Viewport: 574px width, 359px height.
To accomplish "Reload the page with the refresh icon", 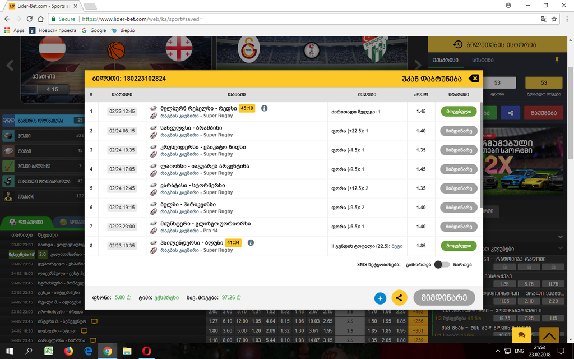I will [30, 19].
